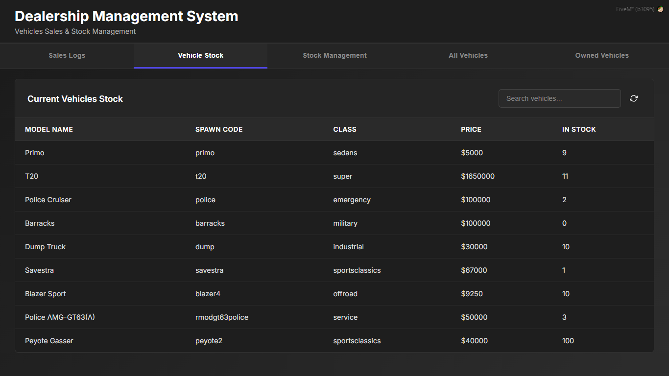This screenshot has height=376, width=669.
Task: Click Peyote Gasser's stock count 100
Action: pyautogui.click(x=568, y=341)
